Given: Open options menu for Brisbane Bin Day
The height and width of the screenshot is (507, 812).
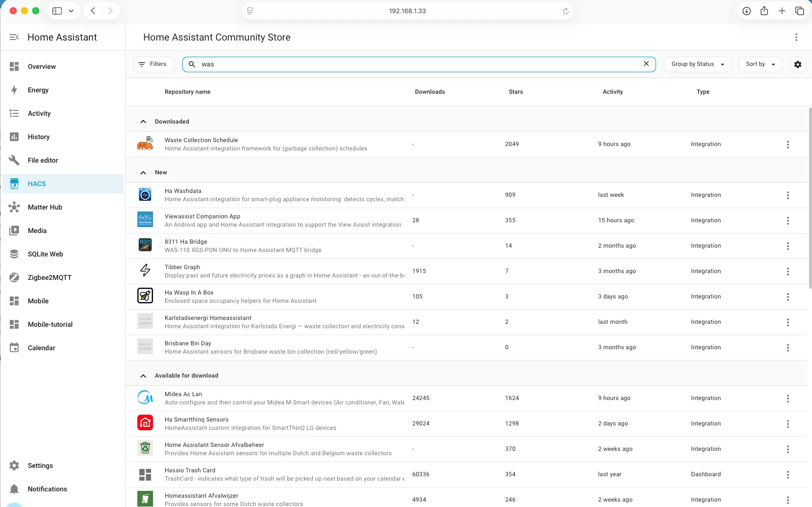Looking at the screenshot, I should pos(788,347).
